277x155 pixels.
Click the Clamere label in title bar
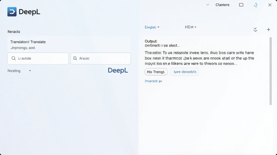coord(222,5)
